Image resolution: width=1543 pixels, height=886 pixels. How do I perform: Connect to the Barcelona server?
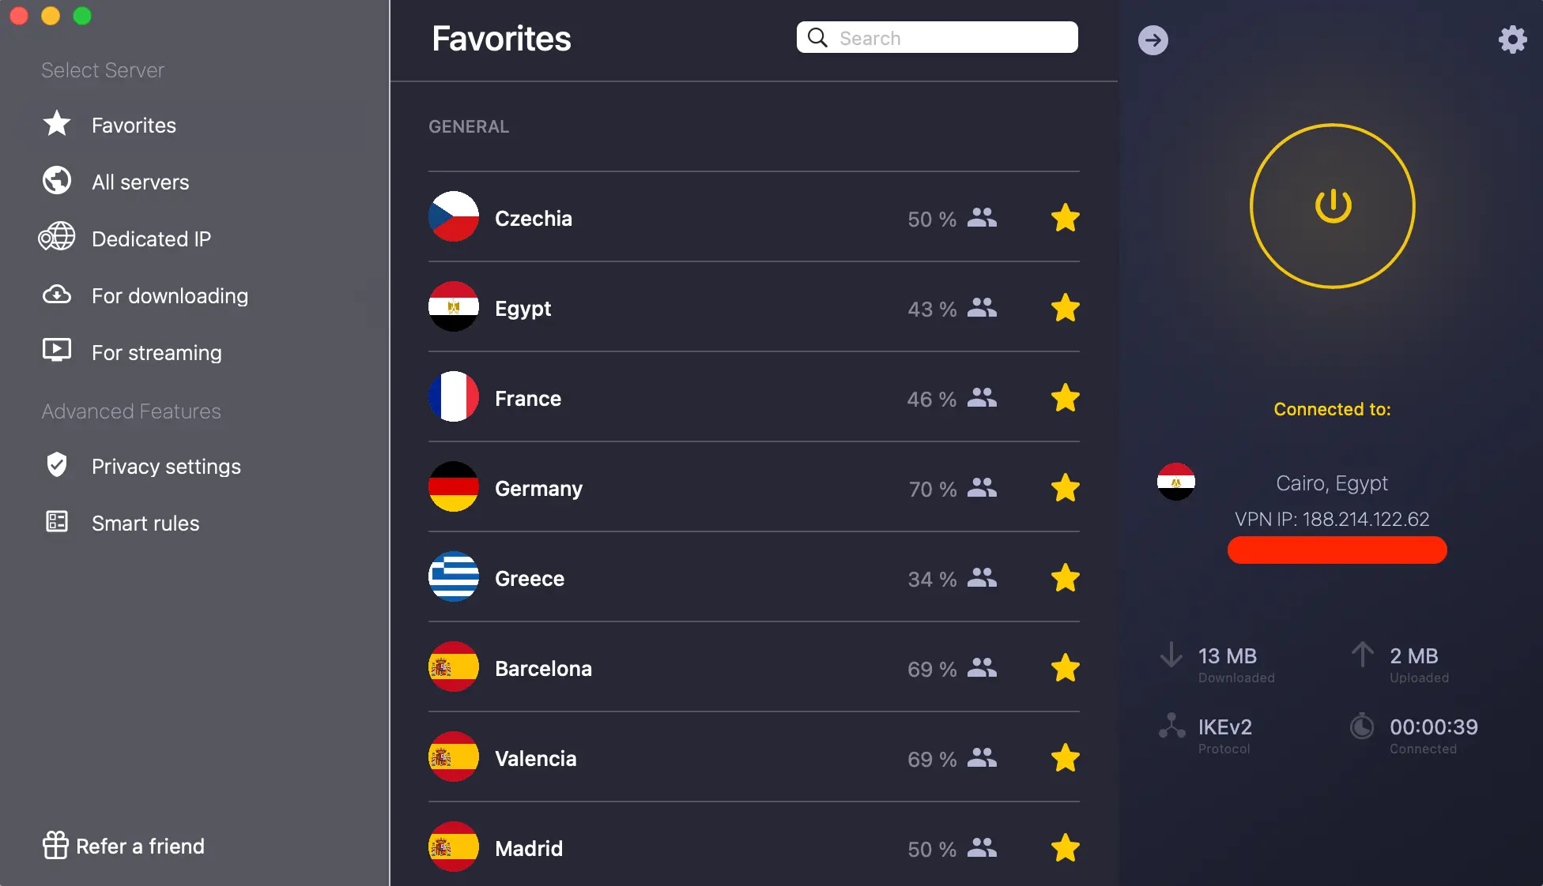click(543, 669)
